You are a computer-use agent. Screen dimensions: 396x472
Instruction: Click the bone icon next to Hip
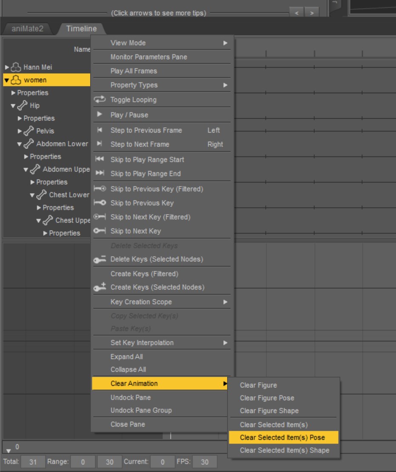point(22,105)
